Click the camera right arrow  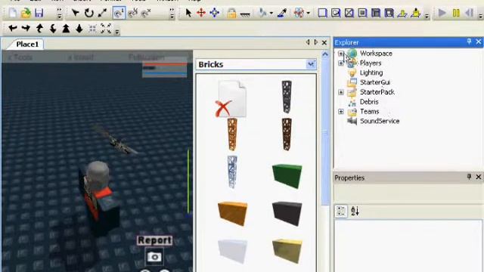pyautogui.click(x=26, y=29)
